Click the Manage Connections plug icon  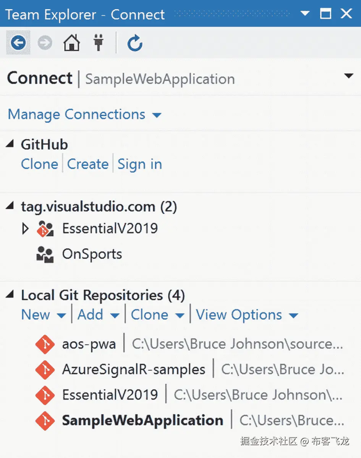(x=99, y=43)
